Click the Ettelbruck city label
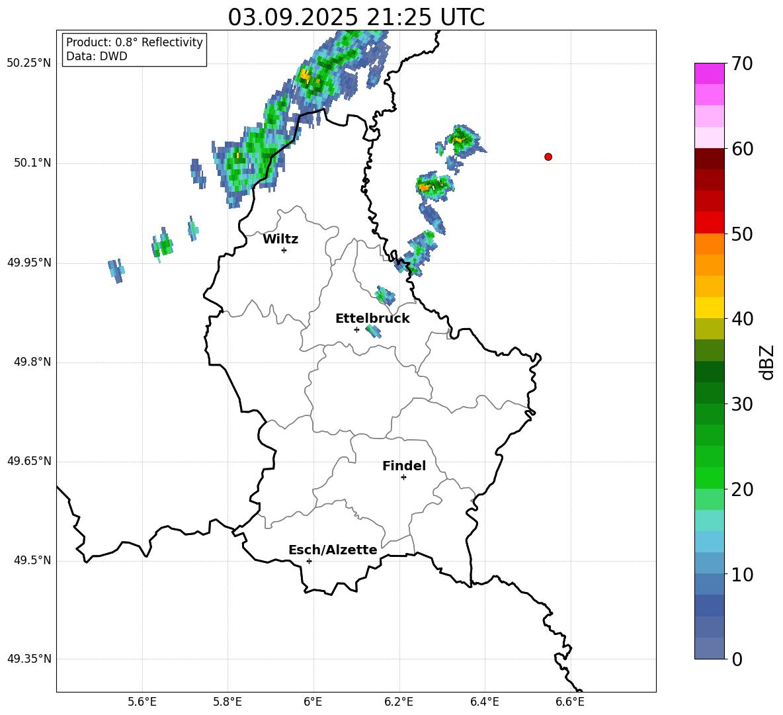This screenshot has height=715, width=783. coord(372,319)
